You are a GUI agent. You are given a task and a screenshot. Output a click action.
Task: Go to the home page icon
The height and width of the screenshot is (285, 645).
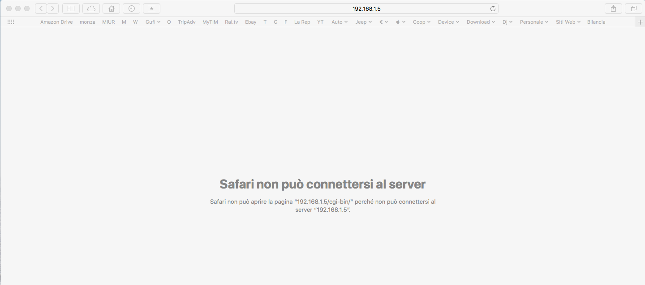[x=111, y=8]
